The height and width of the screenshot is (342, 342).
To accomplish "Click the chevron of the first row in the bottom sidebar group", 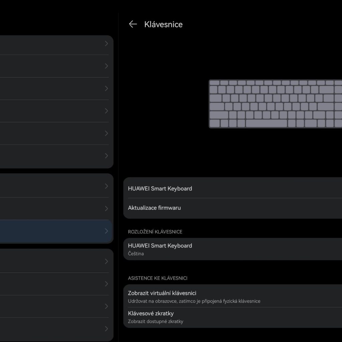I will pyautogui.click(x=106, y=261).
